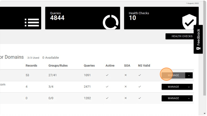
Task: Sort by the Queries column header
Action: click(x=89, y=65)
